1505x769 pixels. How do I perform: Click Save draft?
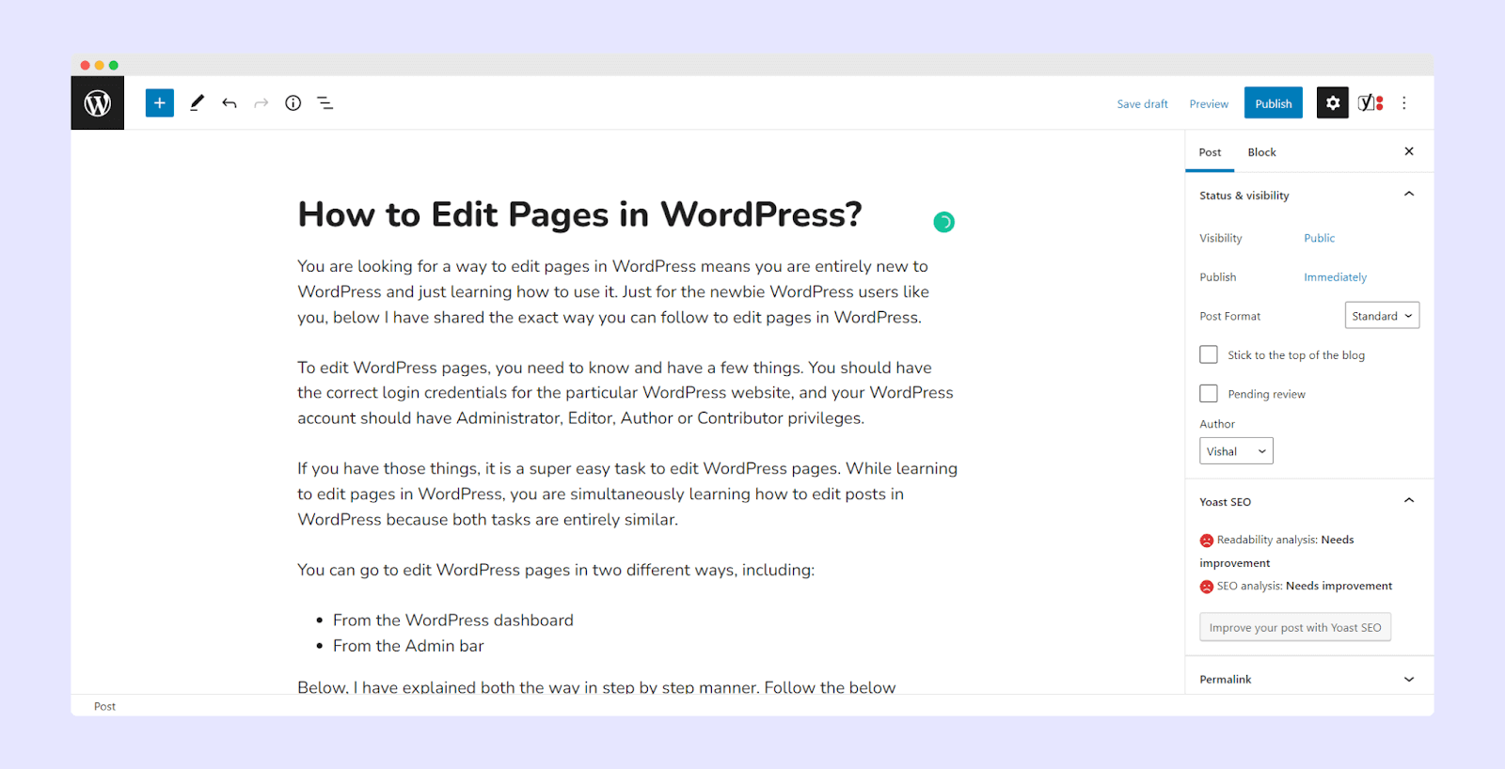[1142, 104]
